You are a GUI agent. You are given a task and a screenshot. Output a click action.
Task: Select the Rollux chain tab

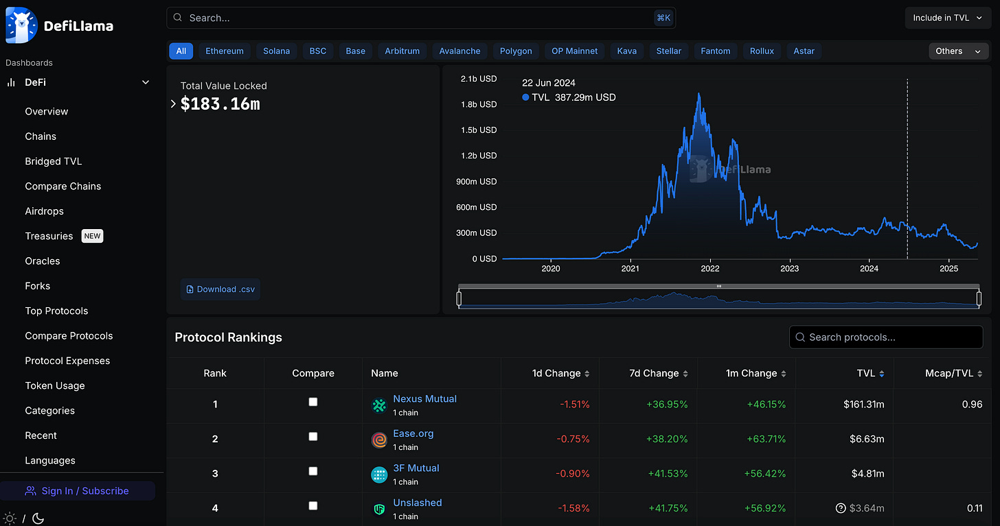pos(762,51)
